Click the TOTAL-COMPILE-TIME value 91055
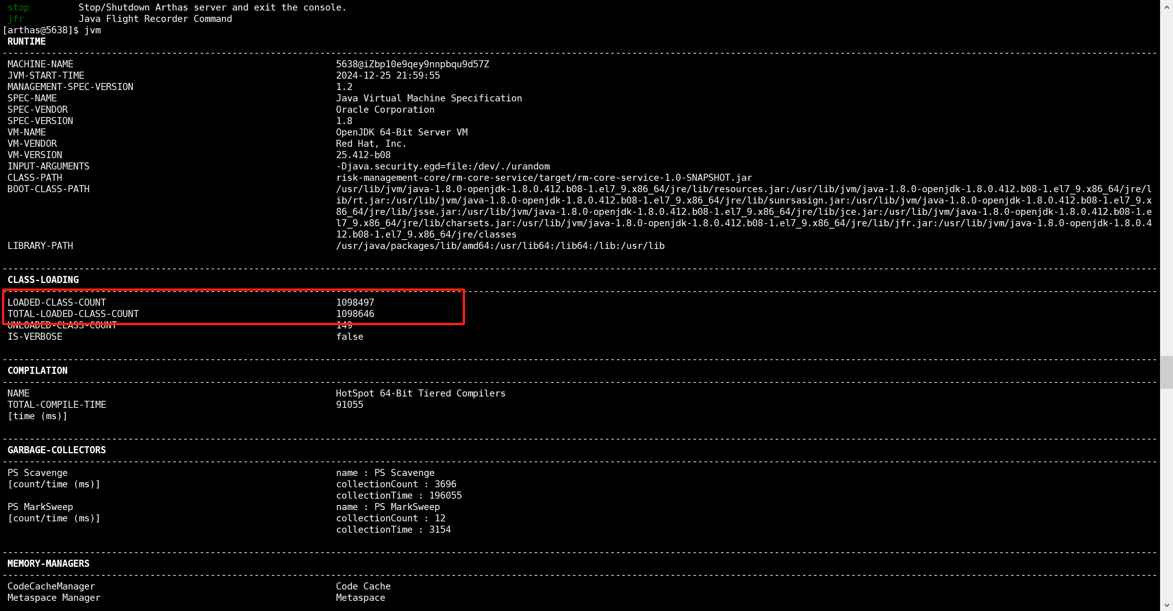The image size is (1173, 611). pos(349,405)
